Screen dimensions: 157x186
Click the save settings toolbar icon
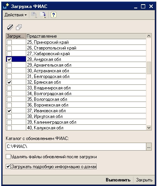tap(43, 15)
